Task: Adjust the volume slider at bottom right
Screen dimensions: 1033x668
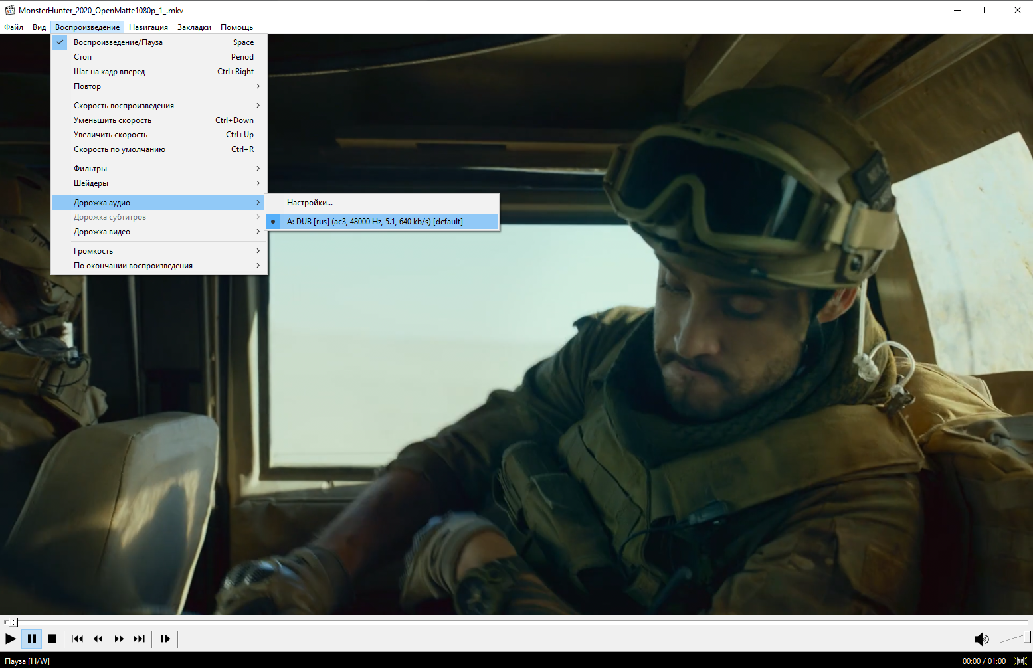Action: (x=1014, y=639)
